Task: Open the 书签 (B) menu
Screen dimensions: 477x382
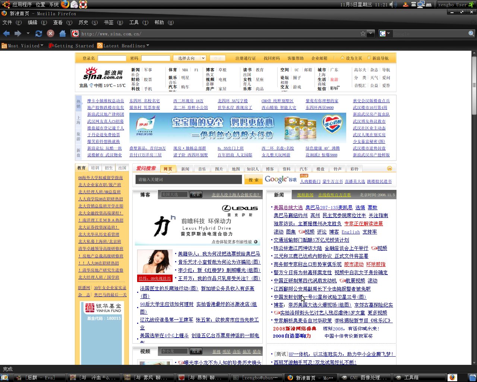Action: coord(113,22)
